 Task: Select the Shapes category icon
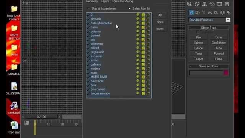coord(198,13)
